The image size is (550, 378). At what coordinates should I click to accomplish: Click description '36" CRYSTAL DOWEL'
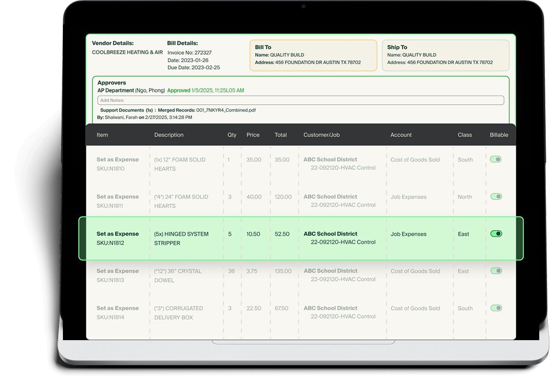(x=178, y=276)
